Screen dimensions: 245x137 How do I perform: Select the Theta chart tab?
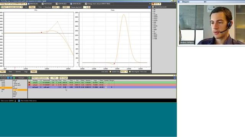pos(34,72)
